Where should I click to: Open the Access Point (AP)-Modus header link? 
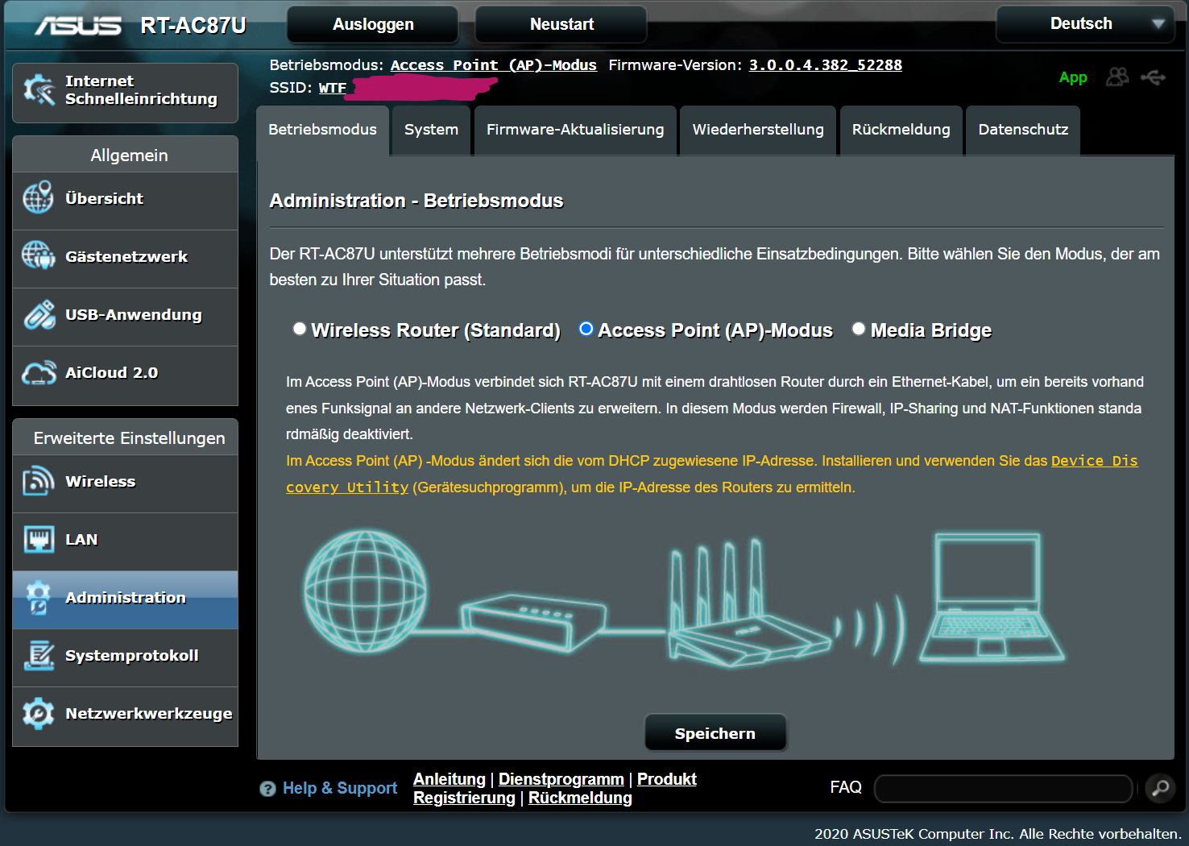[494, 65]
